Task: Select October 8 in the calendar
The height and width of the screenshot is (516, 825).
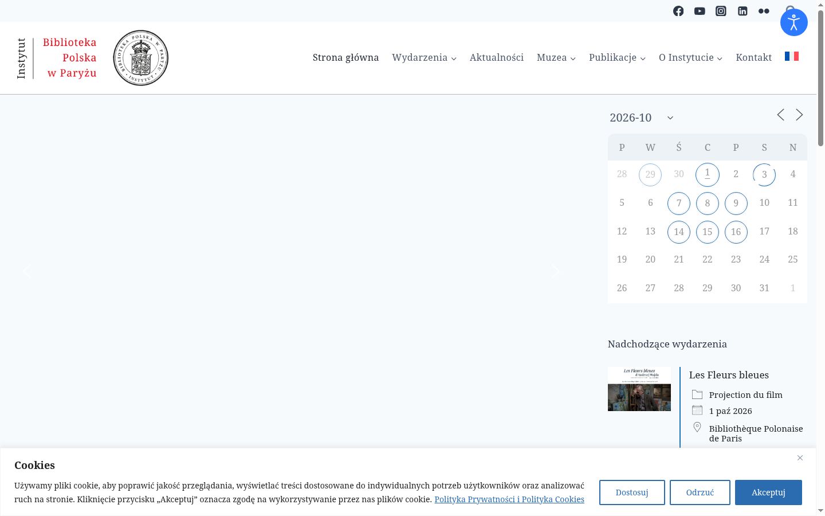Action: tap(708, 203)
